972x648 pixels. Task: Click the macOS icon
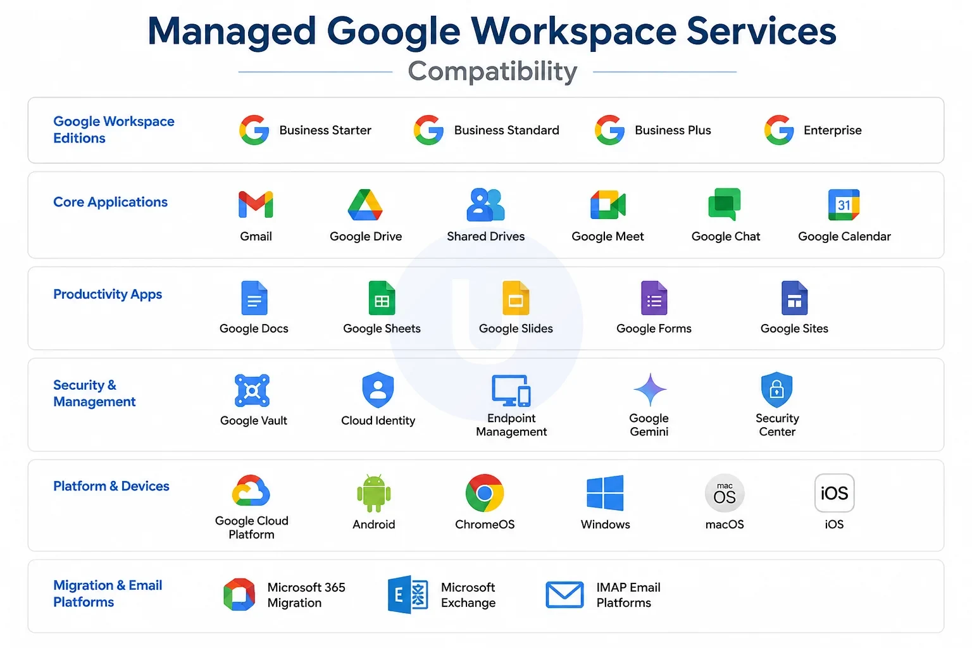pos(725,493)
